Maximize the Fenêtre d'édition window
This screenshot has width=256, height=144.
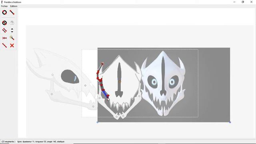click(x=243, y=2)
